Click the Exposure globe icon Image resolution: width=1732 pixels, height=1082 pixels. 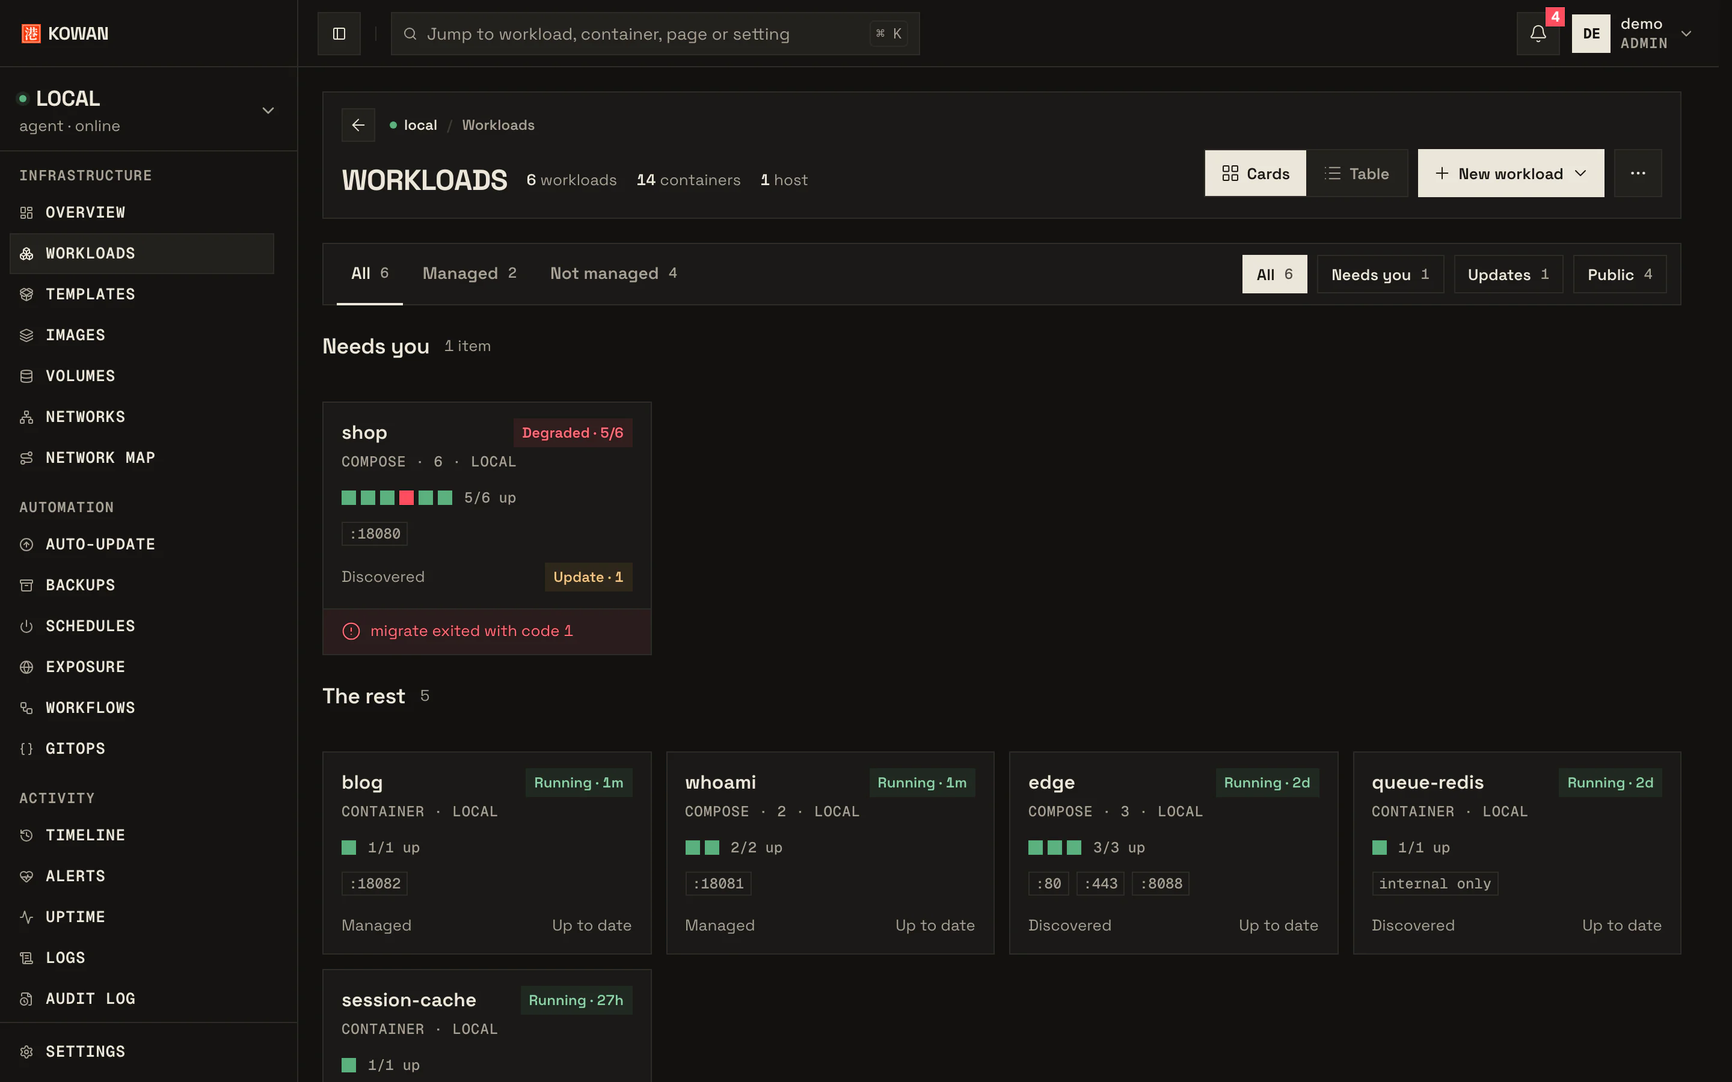(26, 666)
